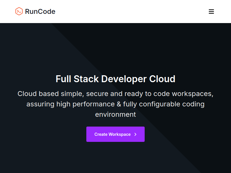231x173 pixels.
Task: Click empty white header area beside RunCode
Action: pos(130,12)
